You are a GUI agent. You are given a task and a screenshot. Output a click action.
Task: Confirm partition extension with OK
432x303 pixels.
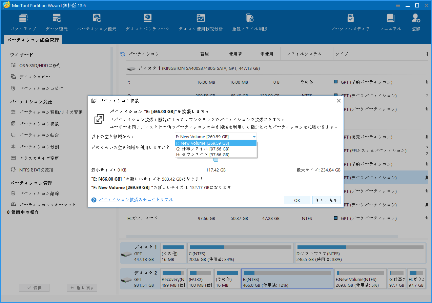click(x=297, y=200)
